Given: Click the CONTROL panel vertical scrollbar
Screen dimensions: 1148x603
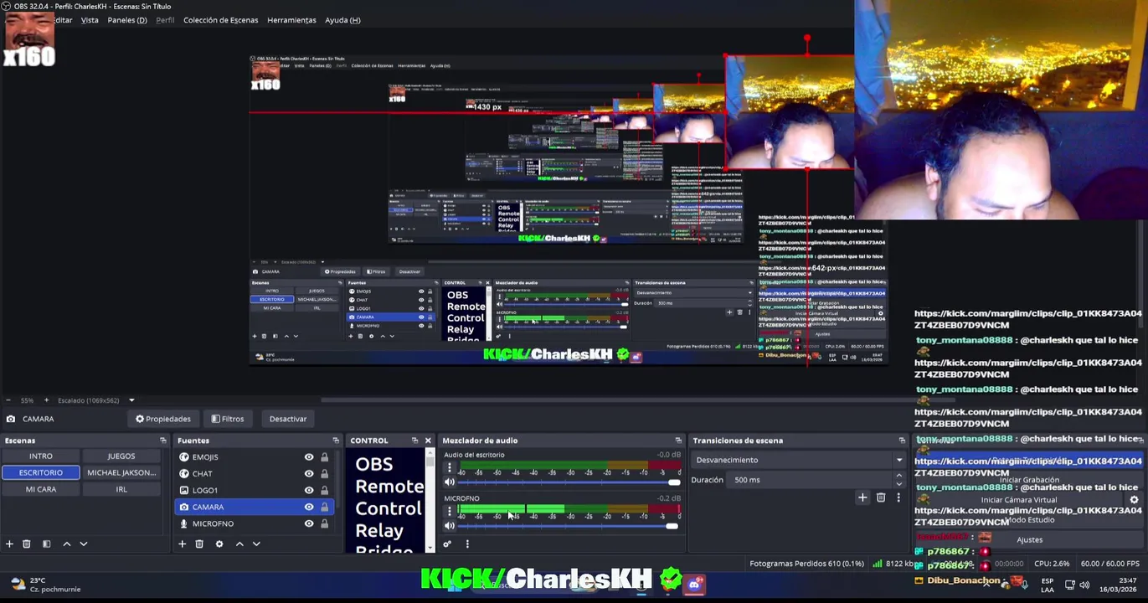Looking at the screenshot, I should (431, 501).
